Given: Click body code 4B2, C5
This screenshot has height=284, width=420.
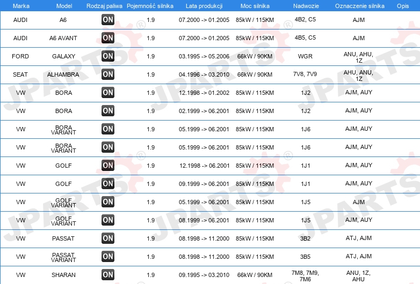Looking at the screenshot, I should coord(305,19).
